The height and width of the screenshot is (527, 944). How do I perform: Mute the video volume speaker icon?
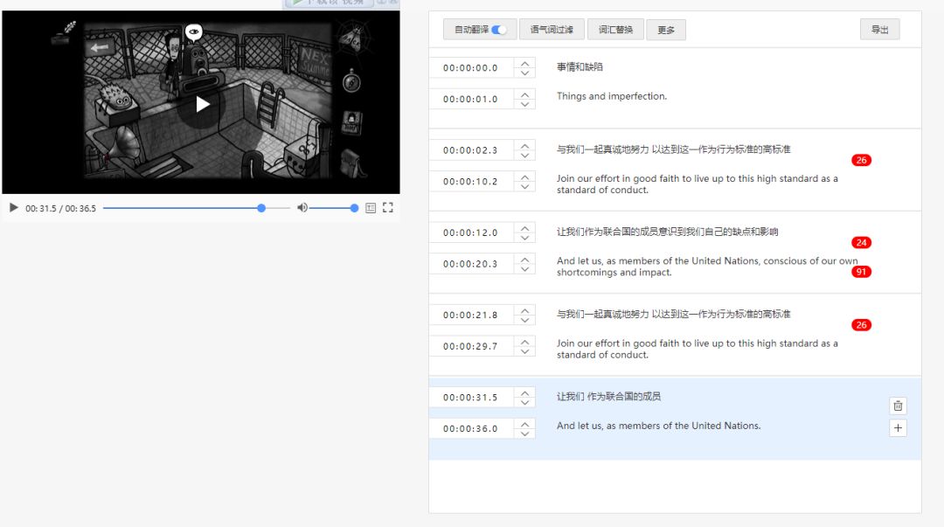(302, 208)
